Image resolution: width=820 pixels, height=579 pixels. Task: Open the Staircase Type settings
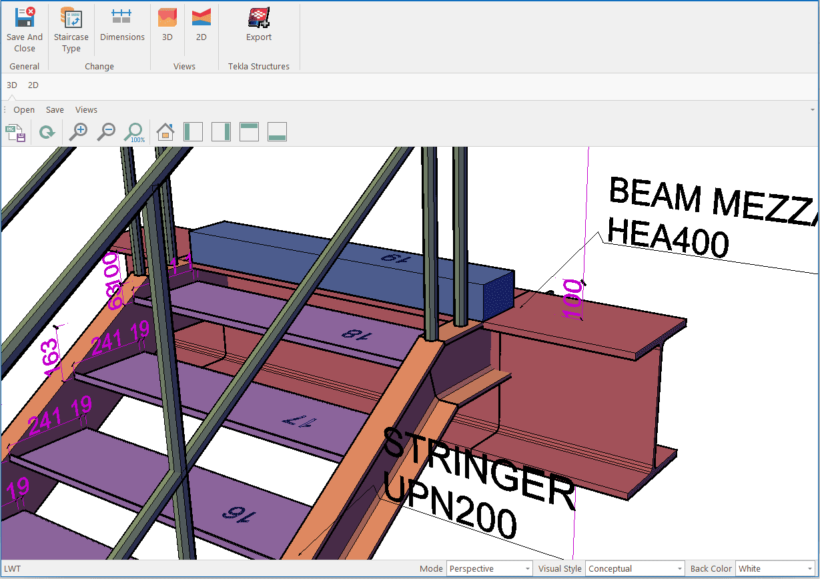click(x=71, y=30)
